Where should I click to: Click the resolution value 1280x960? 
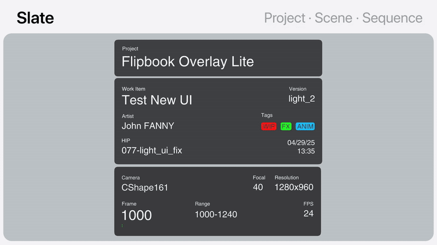click(294, 187)
